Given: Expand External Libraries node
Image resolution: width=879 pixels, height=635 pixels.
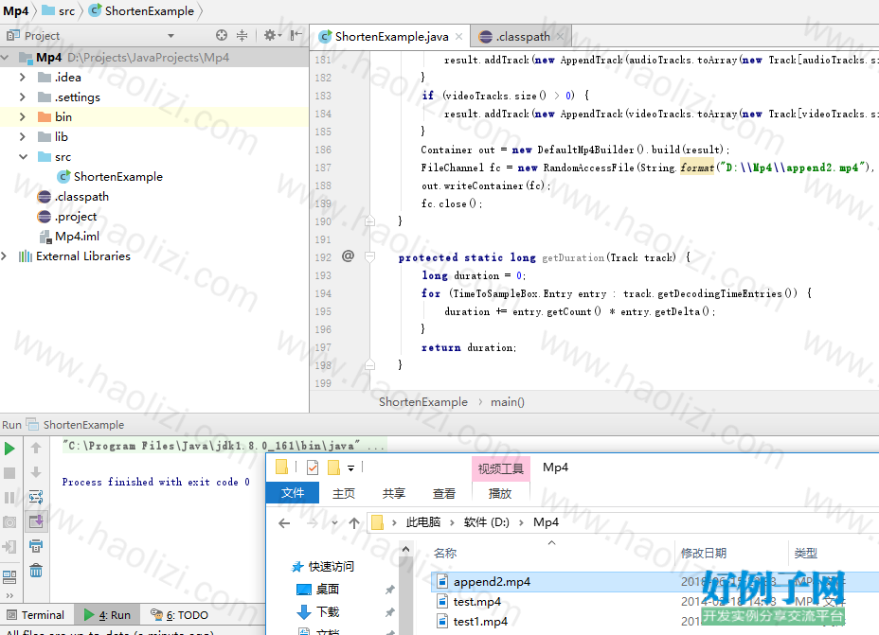Looking at the screenshot, I should 5,256.
